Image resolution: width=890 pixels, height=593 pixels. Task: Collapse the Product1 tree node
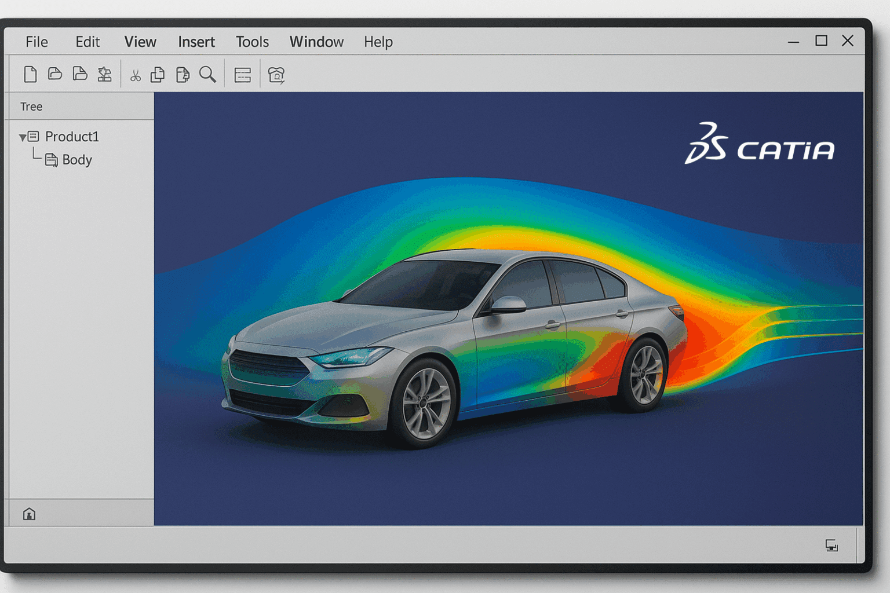[22, 137]
